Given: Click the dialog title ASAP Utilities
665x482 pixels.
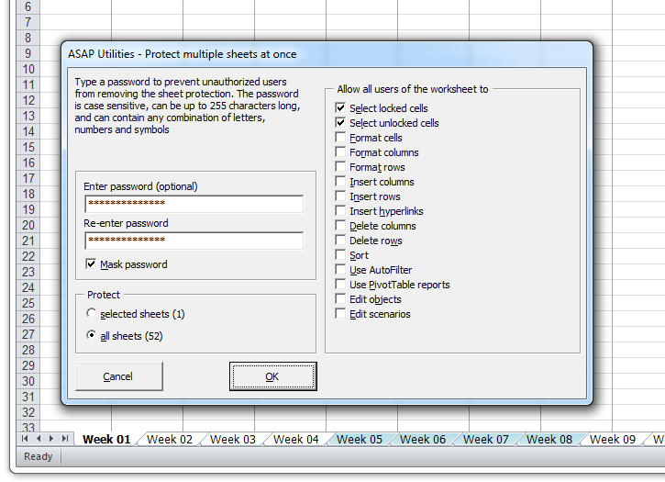Looking at the screenshot, I should (x=183, y=54).
